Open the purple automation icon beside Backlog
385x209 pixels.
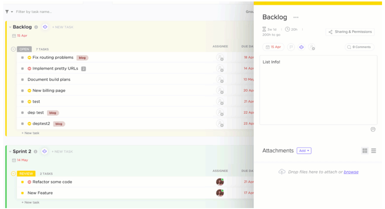(x=45, y=27)
